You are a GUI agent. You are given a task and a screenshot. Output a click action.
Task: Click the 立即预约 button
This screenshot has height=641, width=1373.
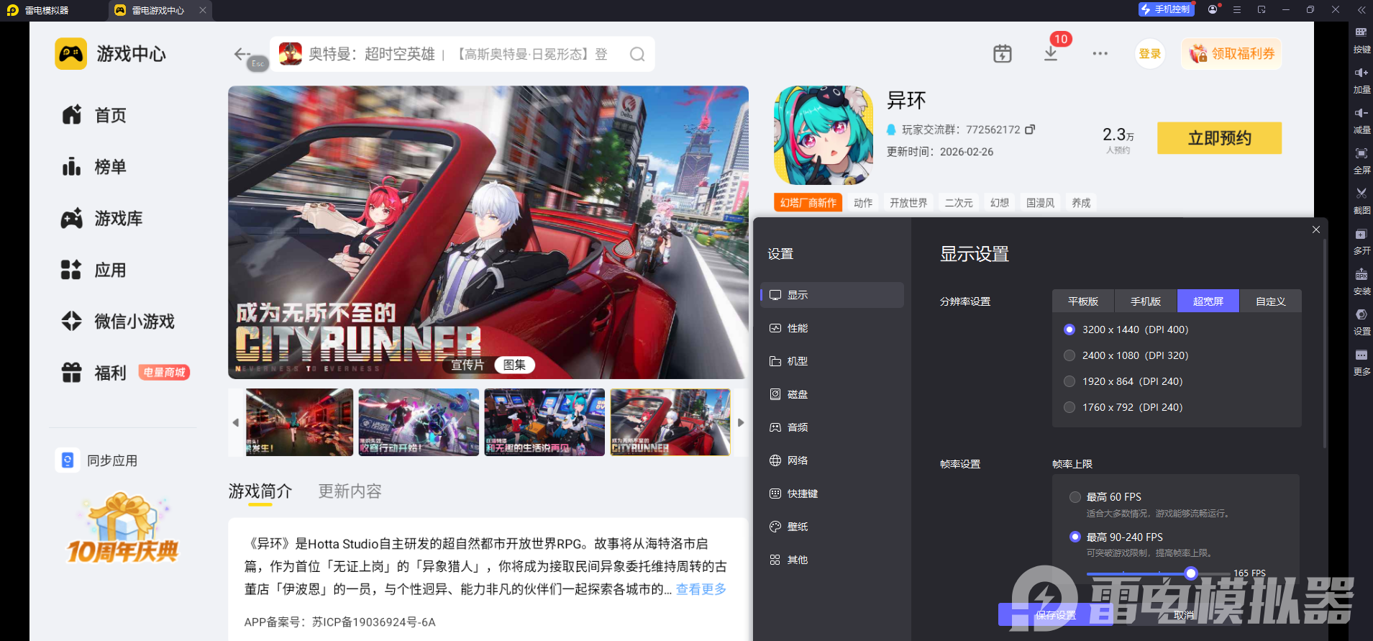[x=1219, y=138]
